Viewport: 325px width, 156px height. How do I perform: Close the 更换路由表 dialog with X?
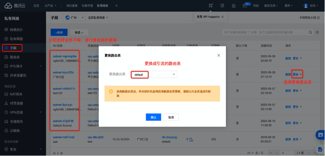pos(219,55)
